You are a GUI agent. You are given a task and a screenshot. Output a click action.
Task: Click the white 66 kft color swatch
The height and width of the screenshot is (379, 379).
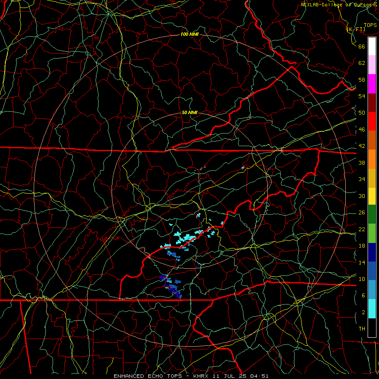(372, 46)
